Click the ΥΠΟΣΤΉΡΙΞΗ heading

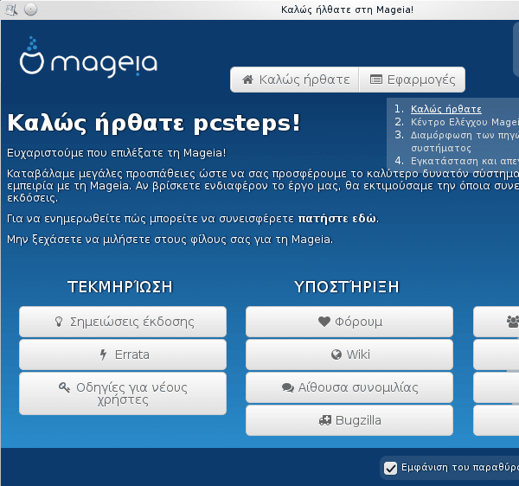click(347, 286)
